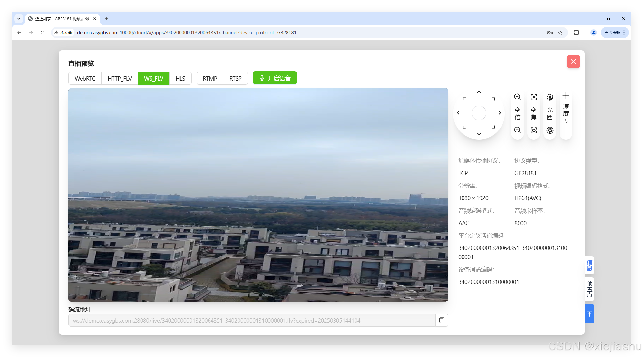Open the browser tab search dropdown

pos(19,19)
